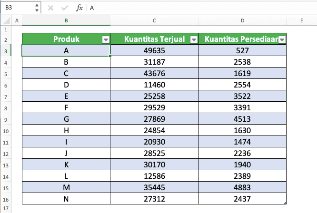Select column A header
317x213 pixels.
pos(17,20)
